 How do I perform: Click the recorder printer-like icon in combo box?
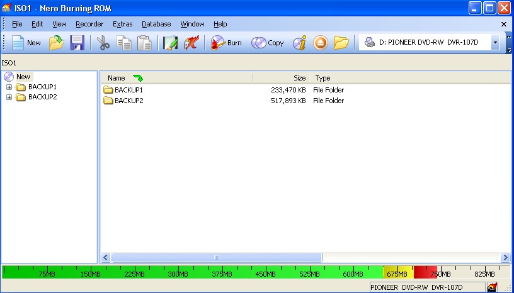tap(369, 42)
